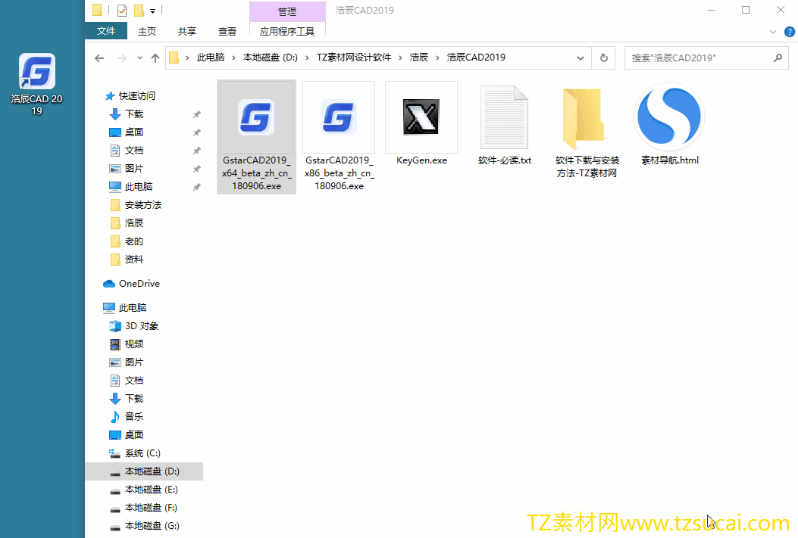Open 文档 under quick access

(x=134, y=151)
